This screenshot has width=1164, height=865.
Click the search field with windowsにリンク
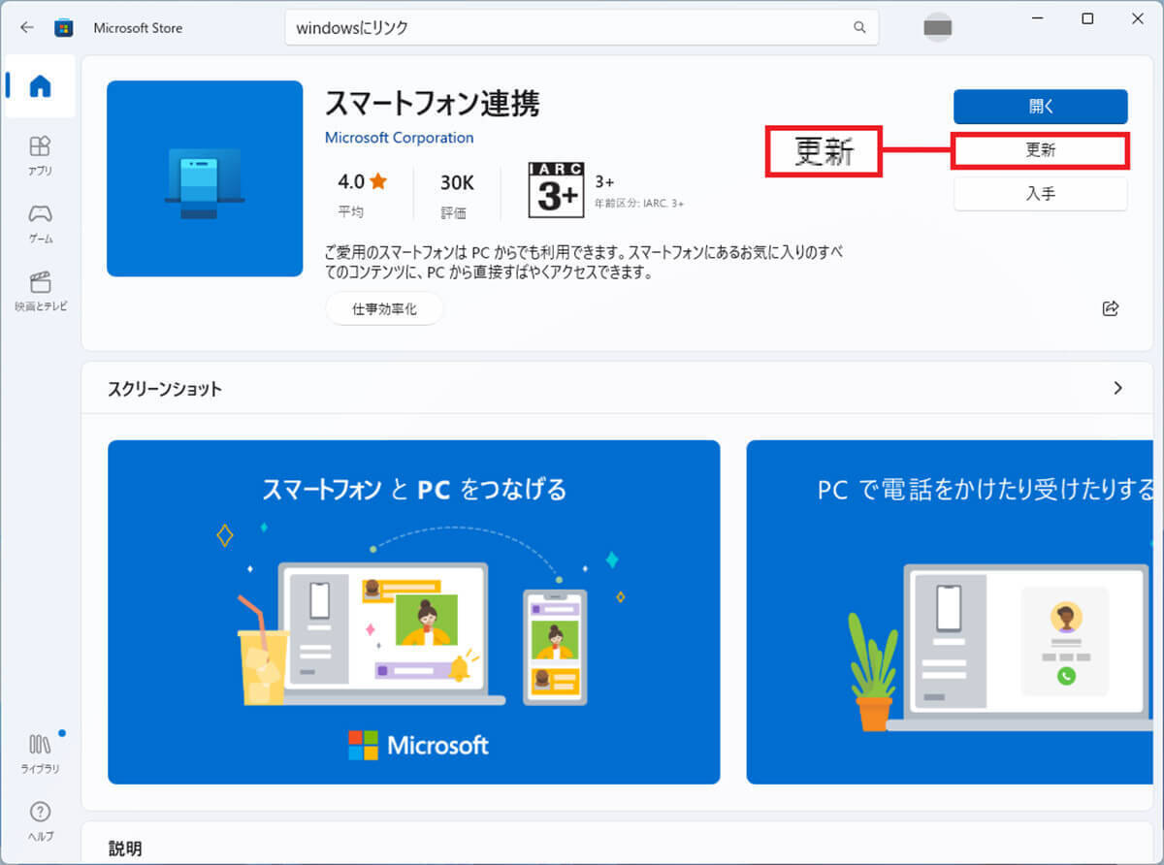click(582, 27)
